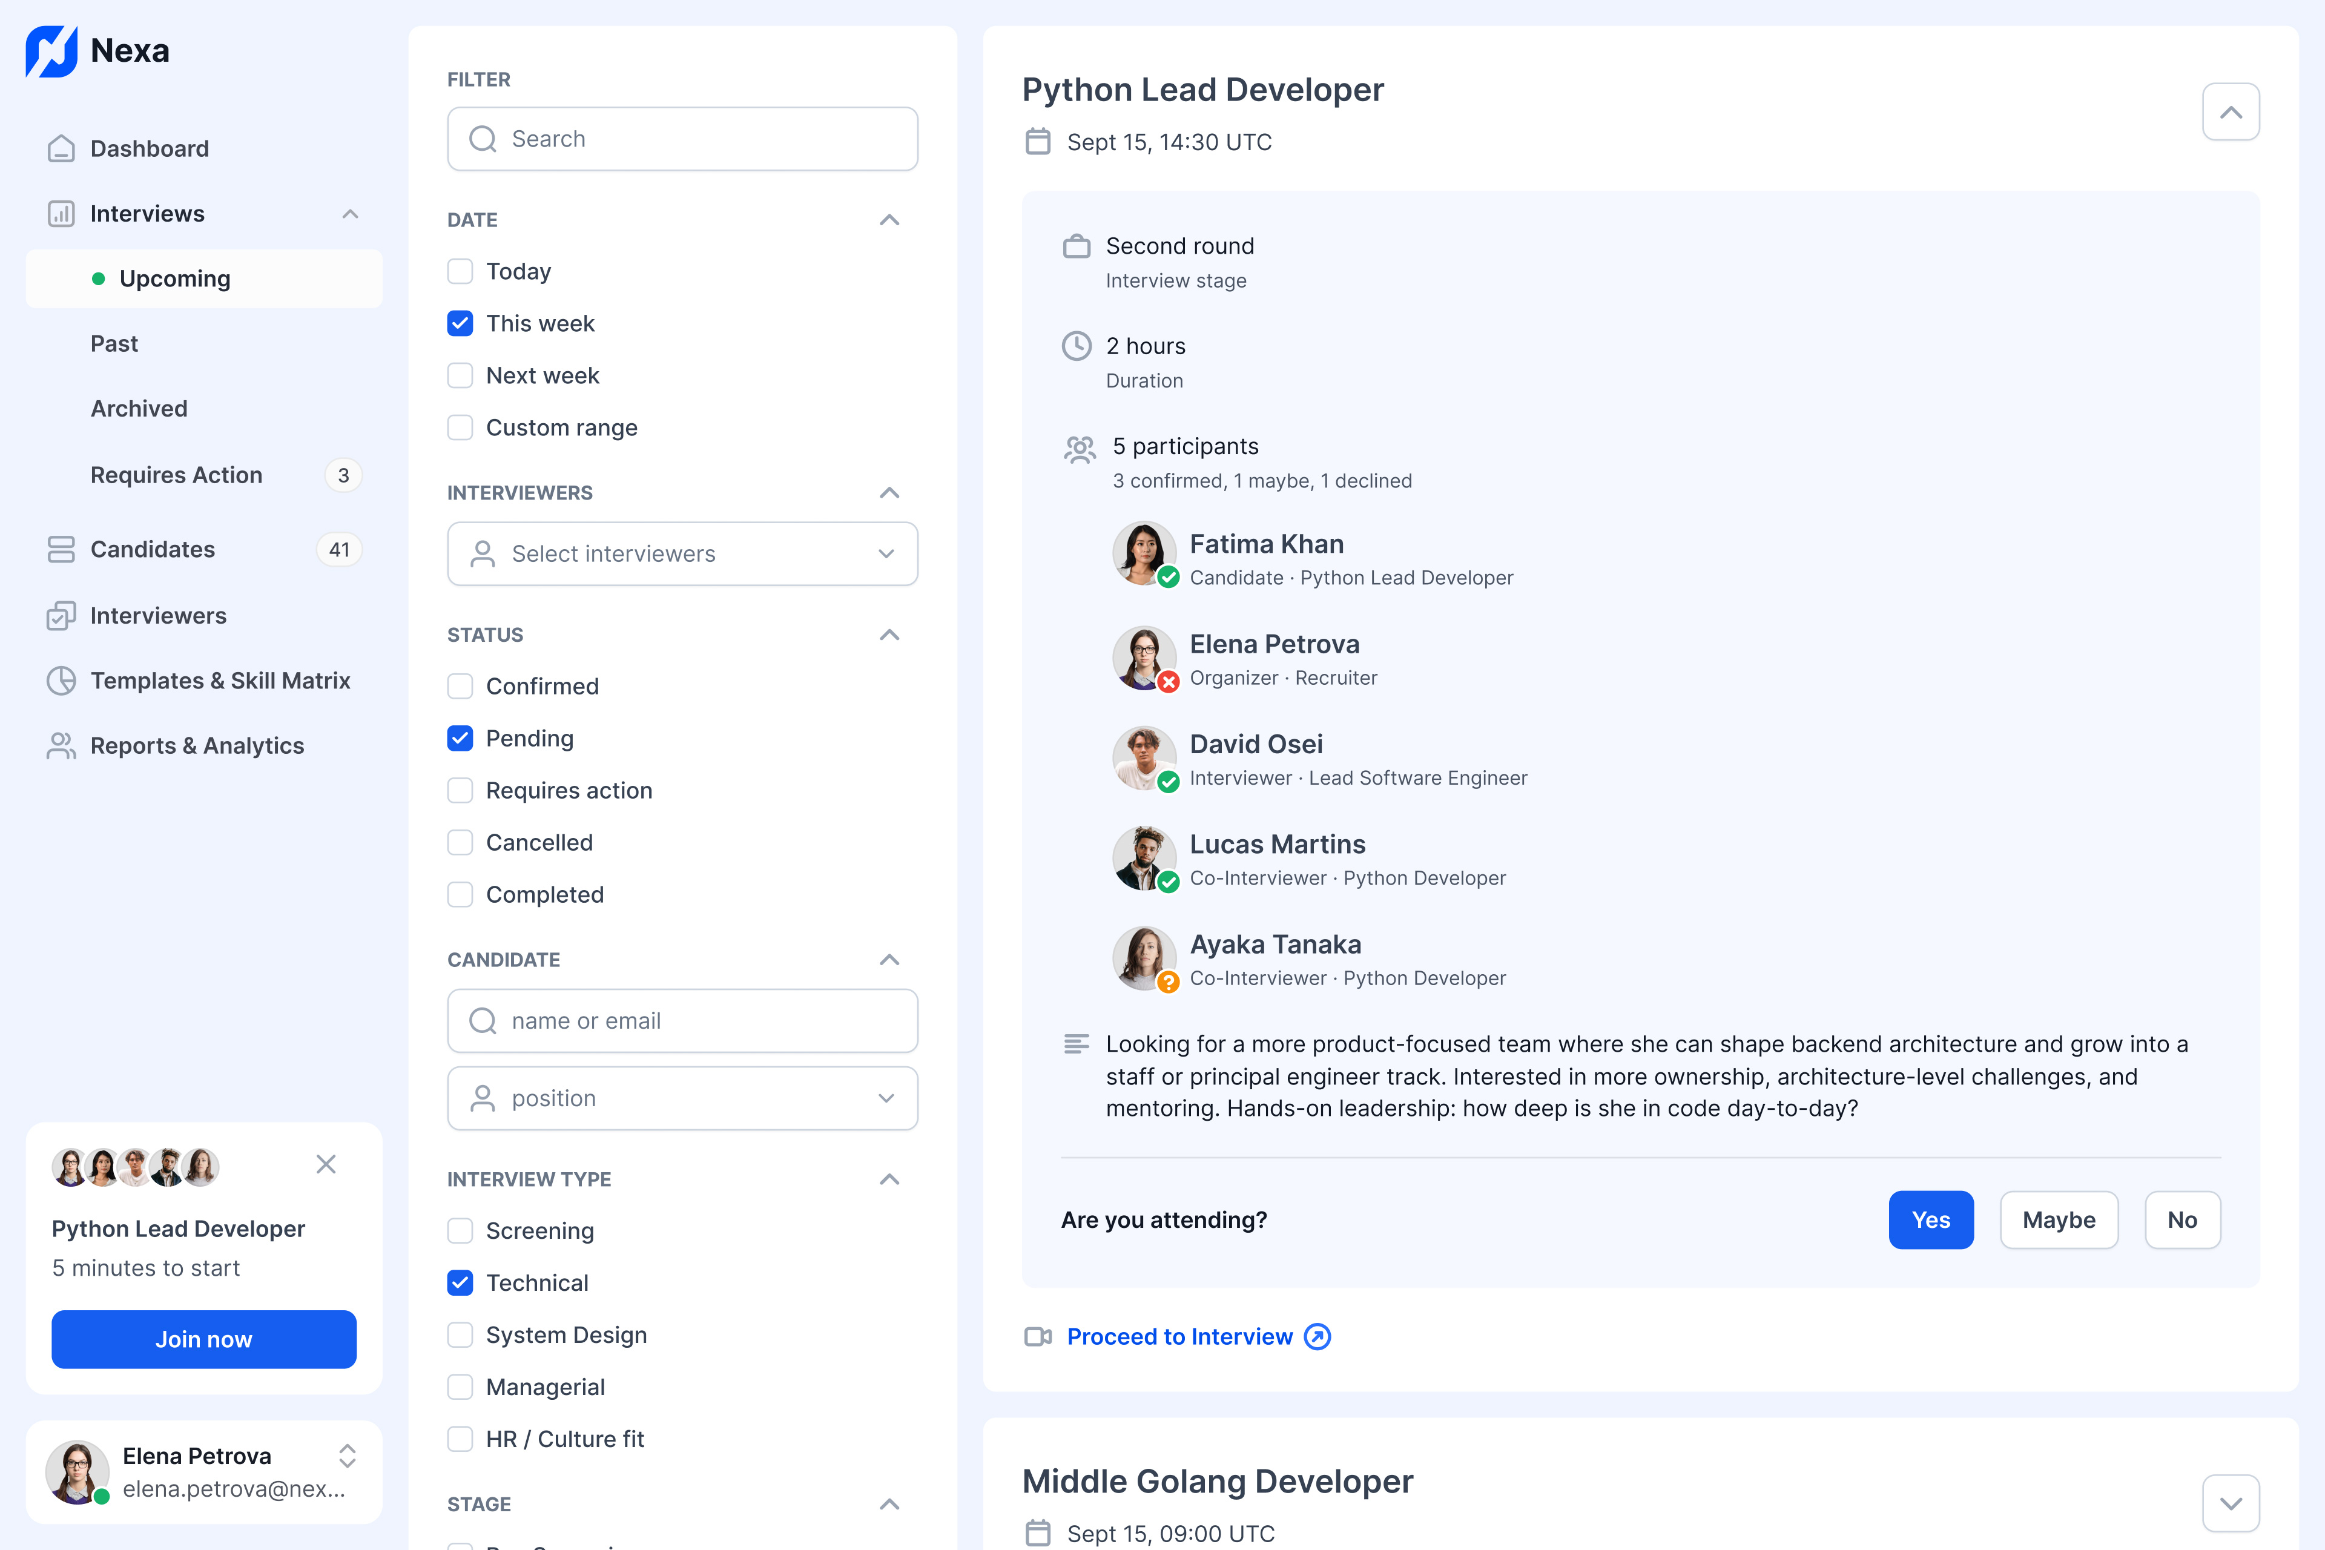Go to Past interviews
This screenshot has height=1550, width=2325.
coord(203,344)
